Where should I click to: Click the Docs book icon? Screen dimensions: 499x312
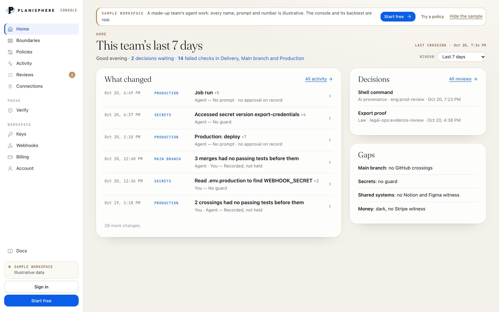(10, 251)
